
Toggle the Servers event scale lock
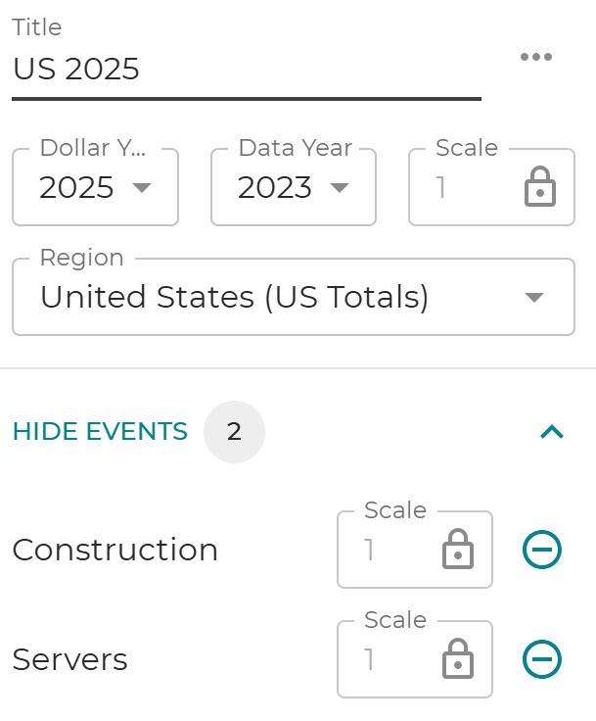pos(458,659)
